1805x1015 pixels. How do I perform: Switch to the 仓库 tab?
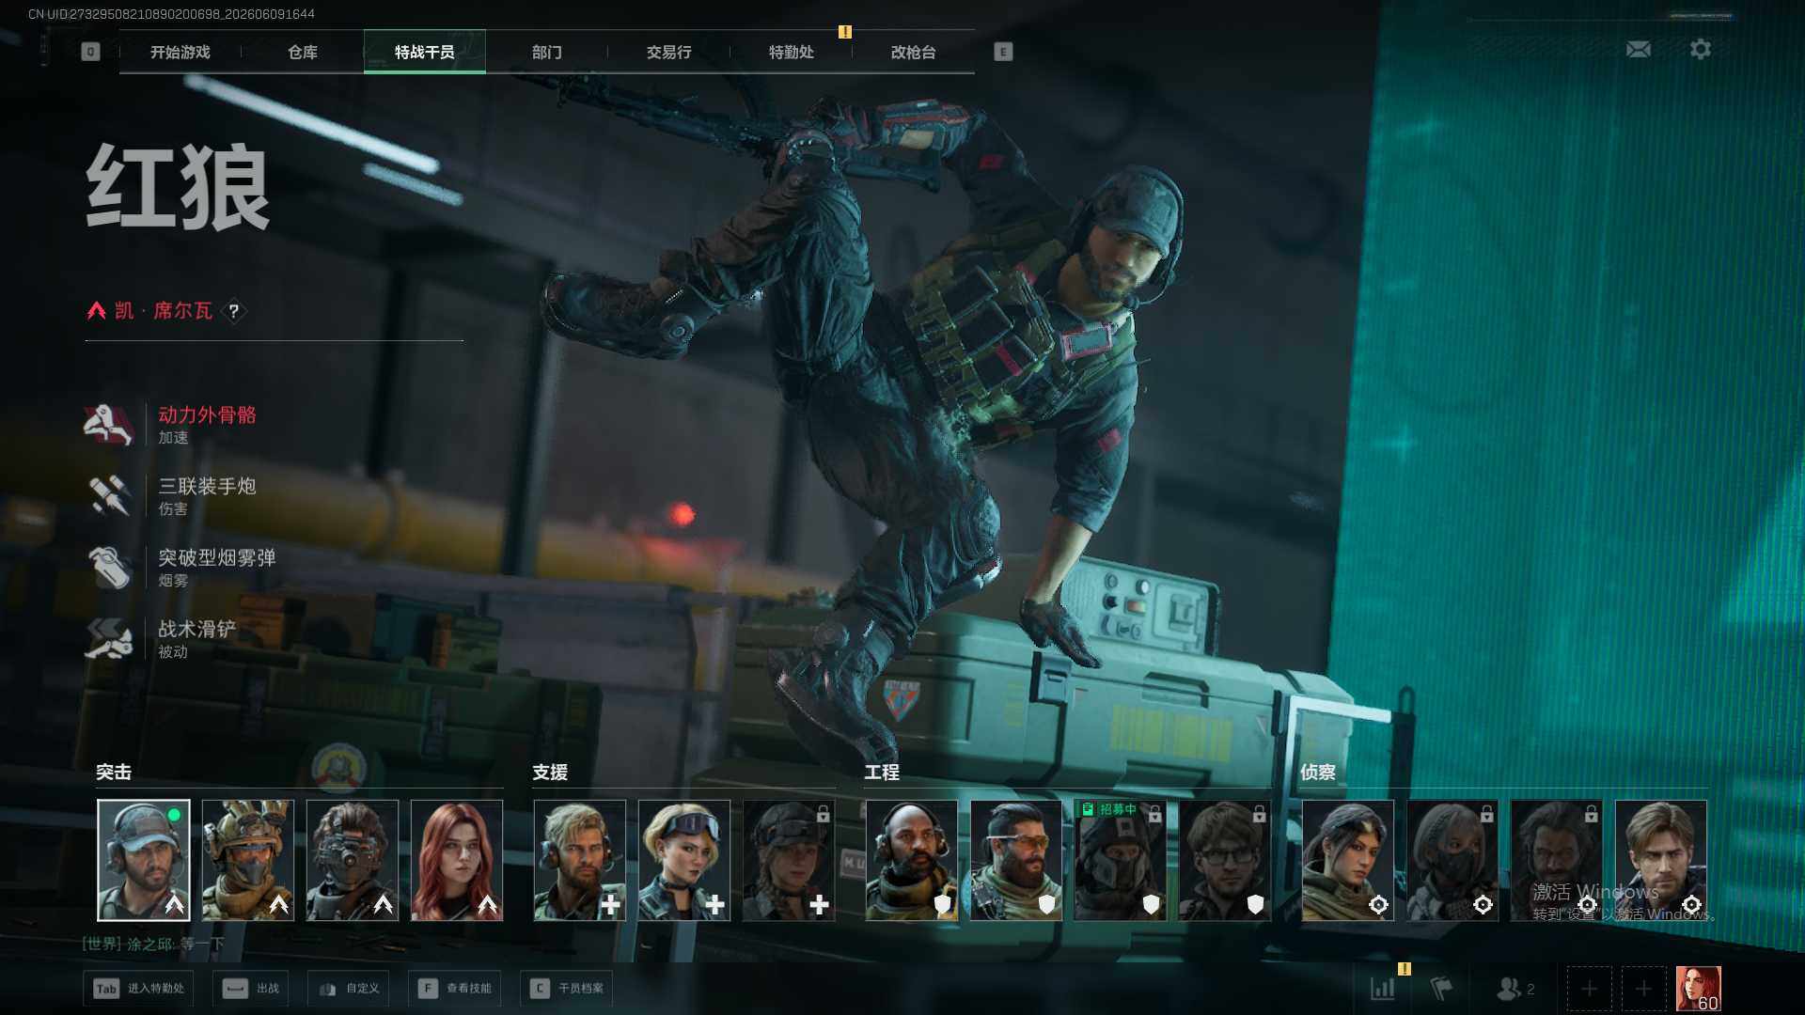pos(303,52)
